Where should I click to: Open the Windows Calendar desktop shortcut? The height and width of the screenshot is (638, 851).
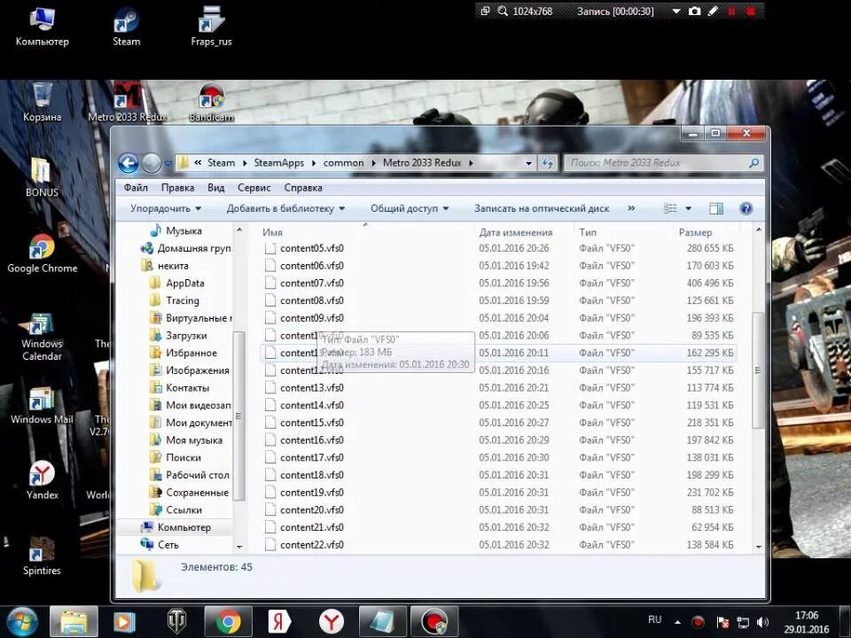pos(42,337)
